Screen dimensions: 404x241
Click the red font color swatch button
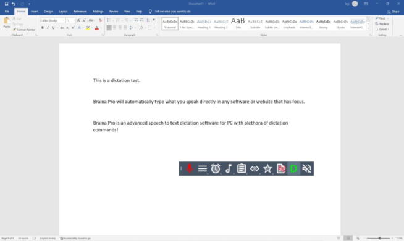click(97, 28)
